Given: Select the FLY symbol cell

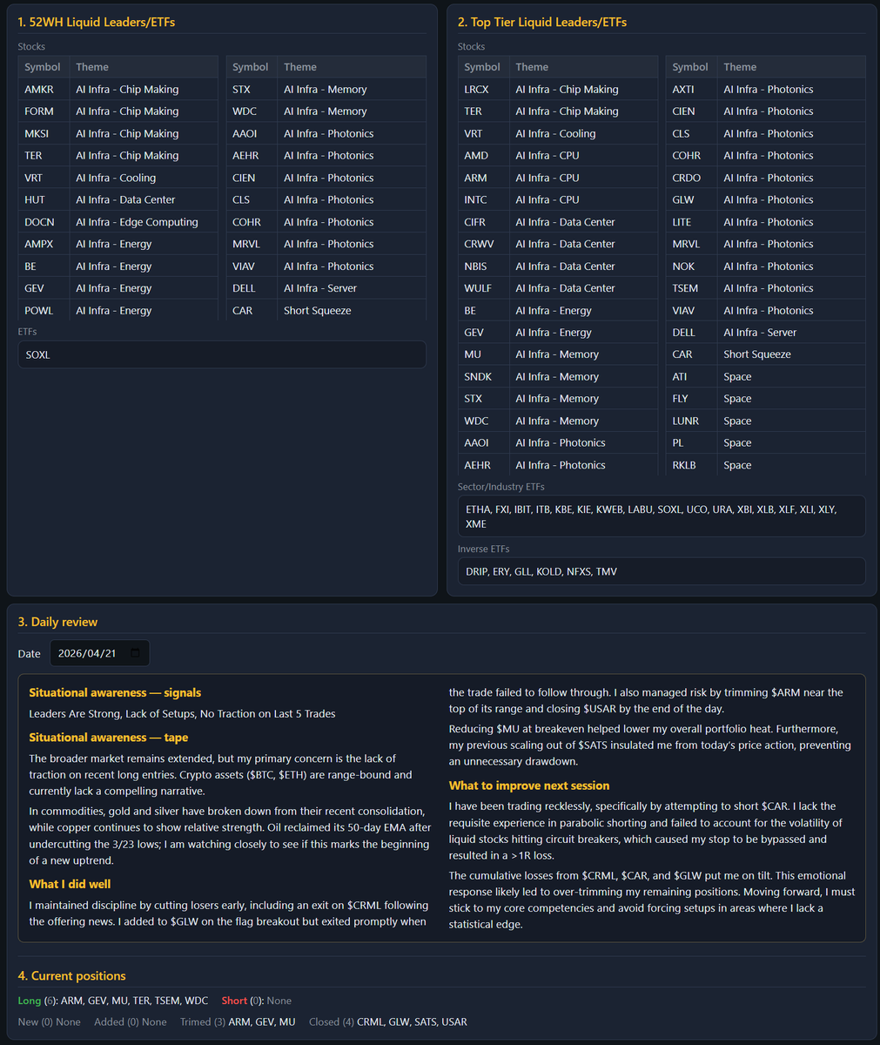Looking at the screenshot, I should [x=691, y=399].
